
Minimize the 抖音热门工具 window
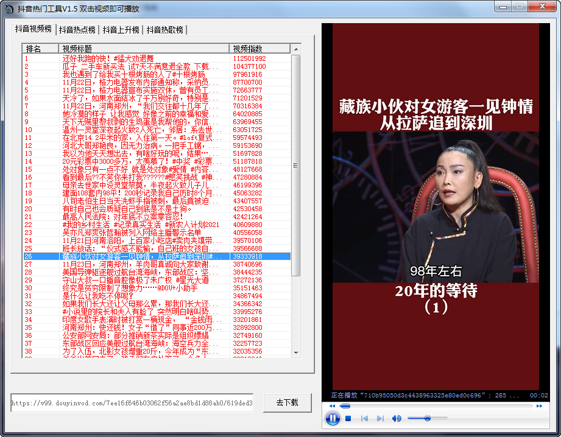click(x=503, y=7)
